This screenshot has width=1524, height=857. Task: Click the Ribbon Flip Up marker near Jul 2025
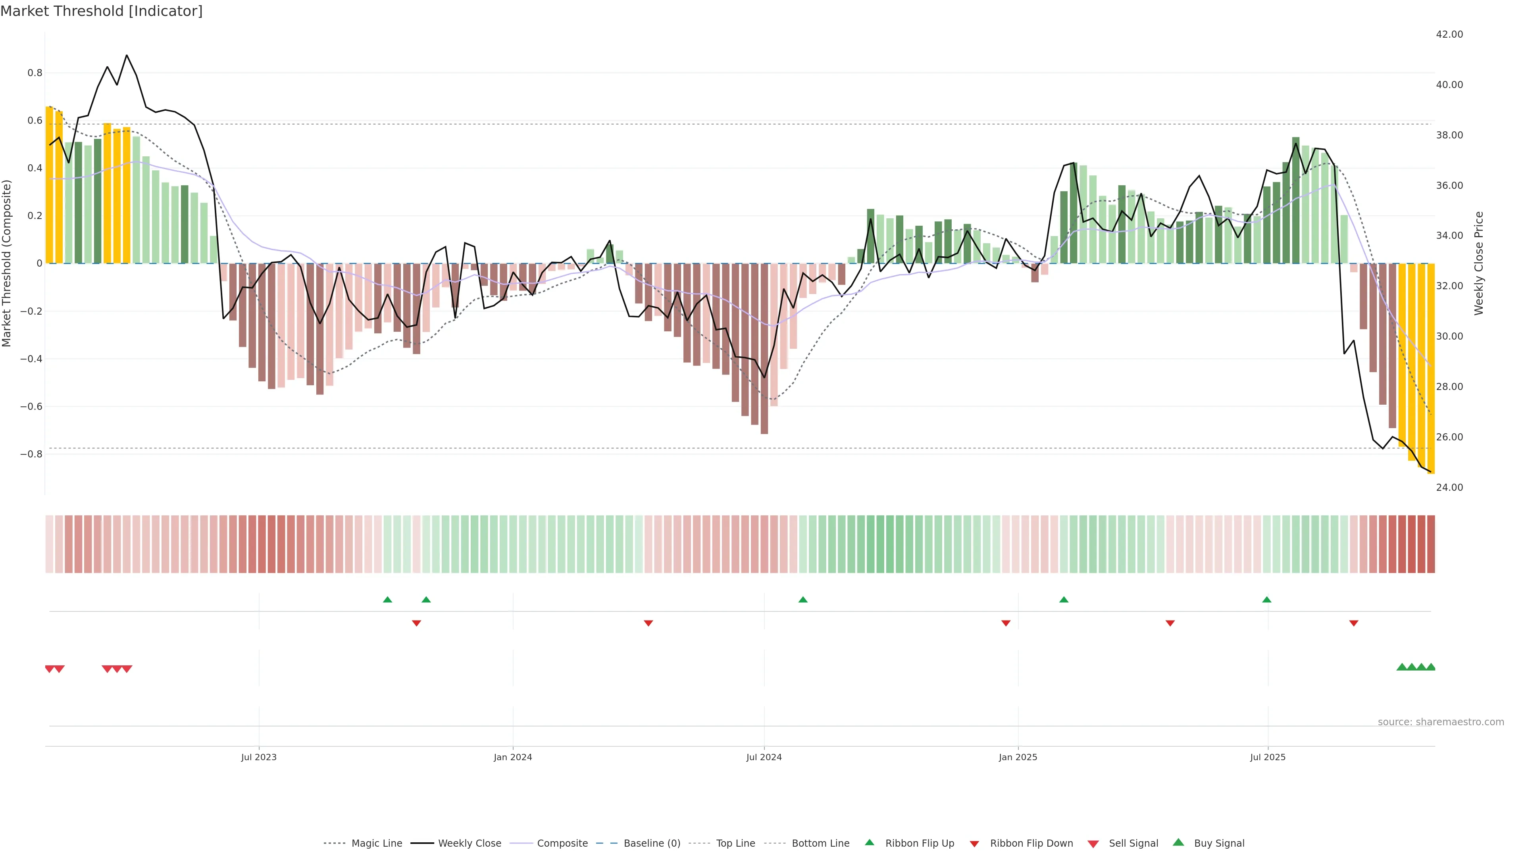[1267, 600]
